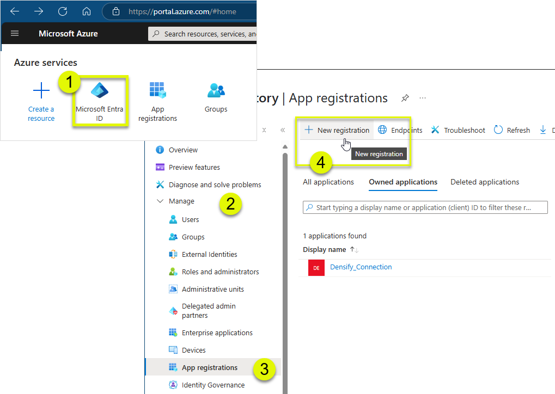Click the padlock site info icon
Viewport: 555px width, 394px height.
point(116,11)
